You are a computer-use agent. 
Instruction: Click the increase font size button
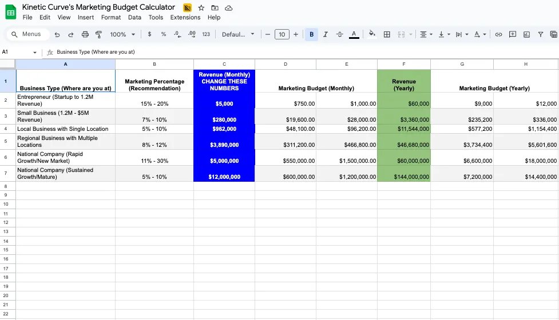296,34
